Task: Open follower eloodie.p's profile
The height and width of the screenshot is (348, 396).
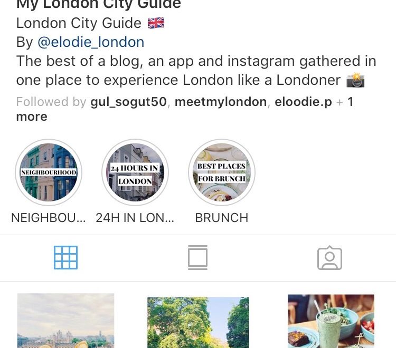Action: click(303, 102)
